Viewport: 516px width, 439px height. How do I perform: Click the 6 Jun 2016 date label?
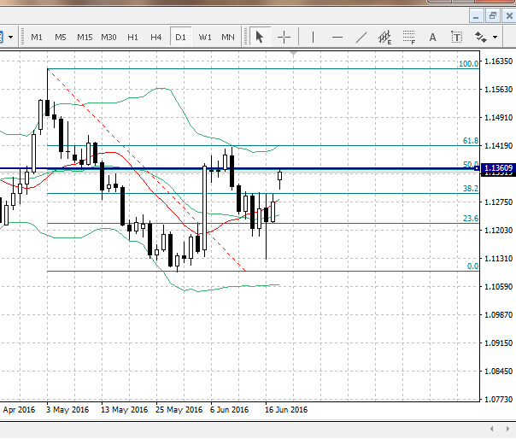pyautogui.click(x=229, y=410)
